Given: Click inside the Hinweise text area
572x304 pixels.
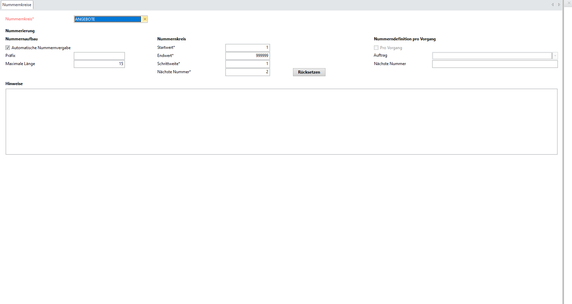Looking at the screenshot, I should pos(281,122).
